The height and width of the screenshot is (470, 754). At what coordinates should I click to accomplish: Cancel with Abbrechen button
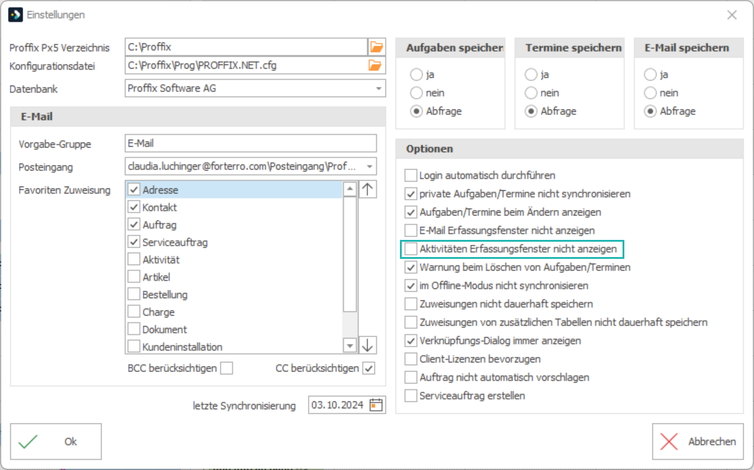(698, 441)
